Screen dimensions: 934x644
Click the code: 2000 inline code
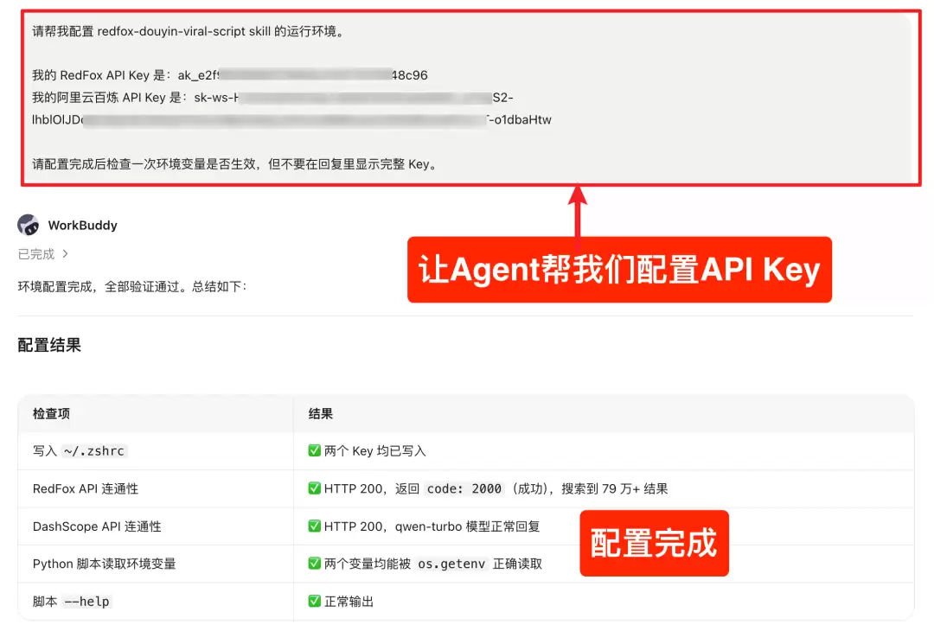pos(464,488)
